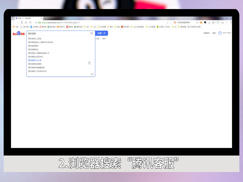Open the 百度首页 link

click(x=207, y=33)
